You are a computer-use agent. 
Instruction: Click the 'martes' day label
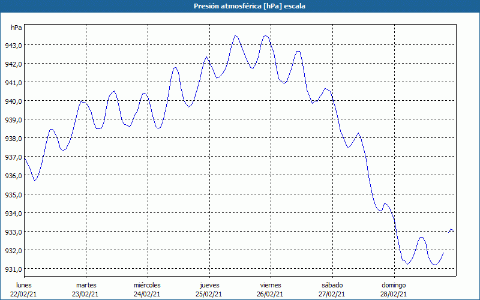(86, 285)
